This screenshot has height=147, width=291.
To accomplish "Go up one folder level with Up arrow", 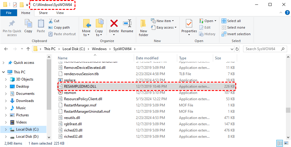I will coord(28,49).
